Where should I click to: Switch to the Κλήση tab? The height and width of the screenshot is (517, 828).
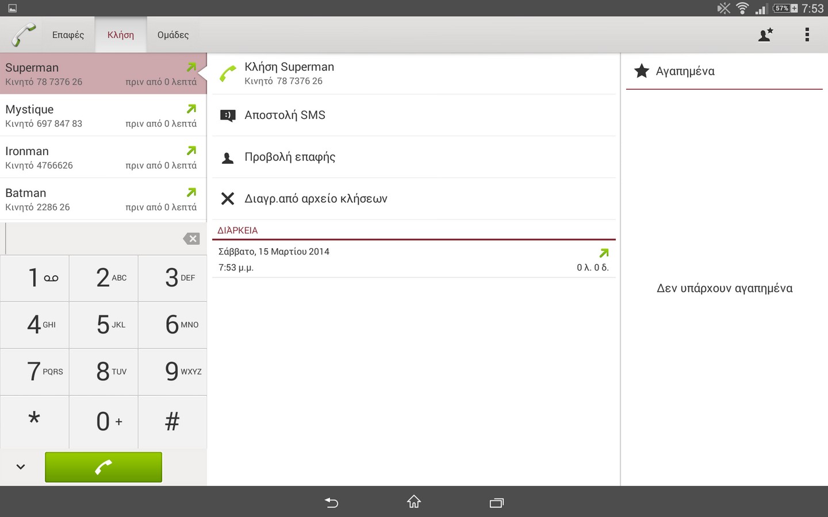pos(121,35)
